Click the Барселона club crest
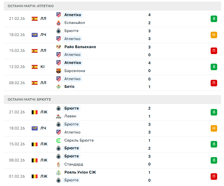 click(58, 71)
